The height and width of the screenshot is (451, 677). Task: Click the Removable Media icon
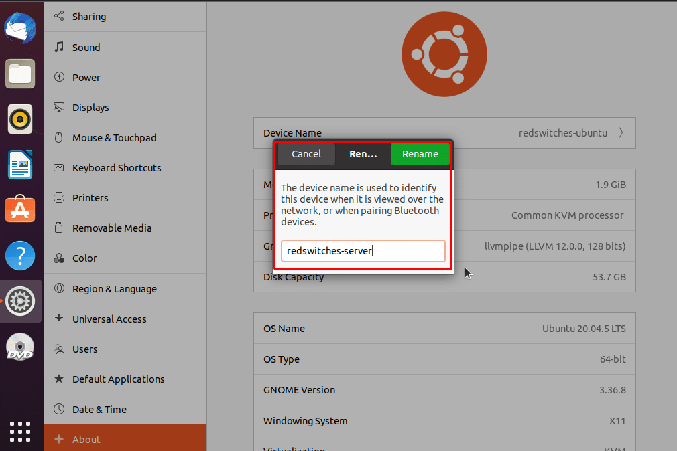59,228
